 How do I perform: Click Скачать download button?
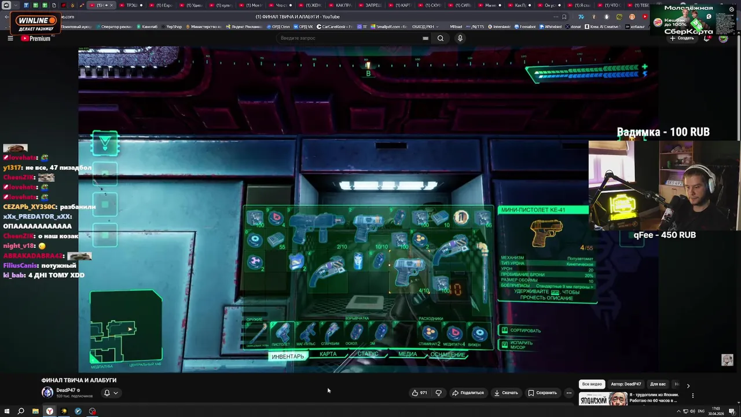click(x=506, y=393)
